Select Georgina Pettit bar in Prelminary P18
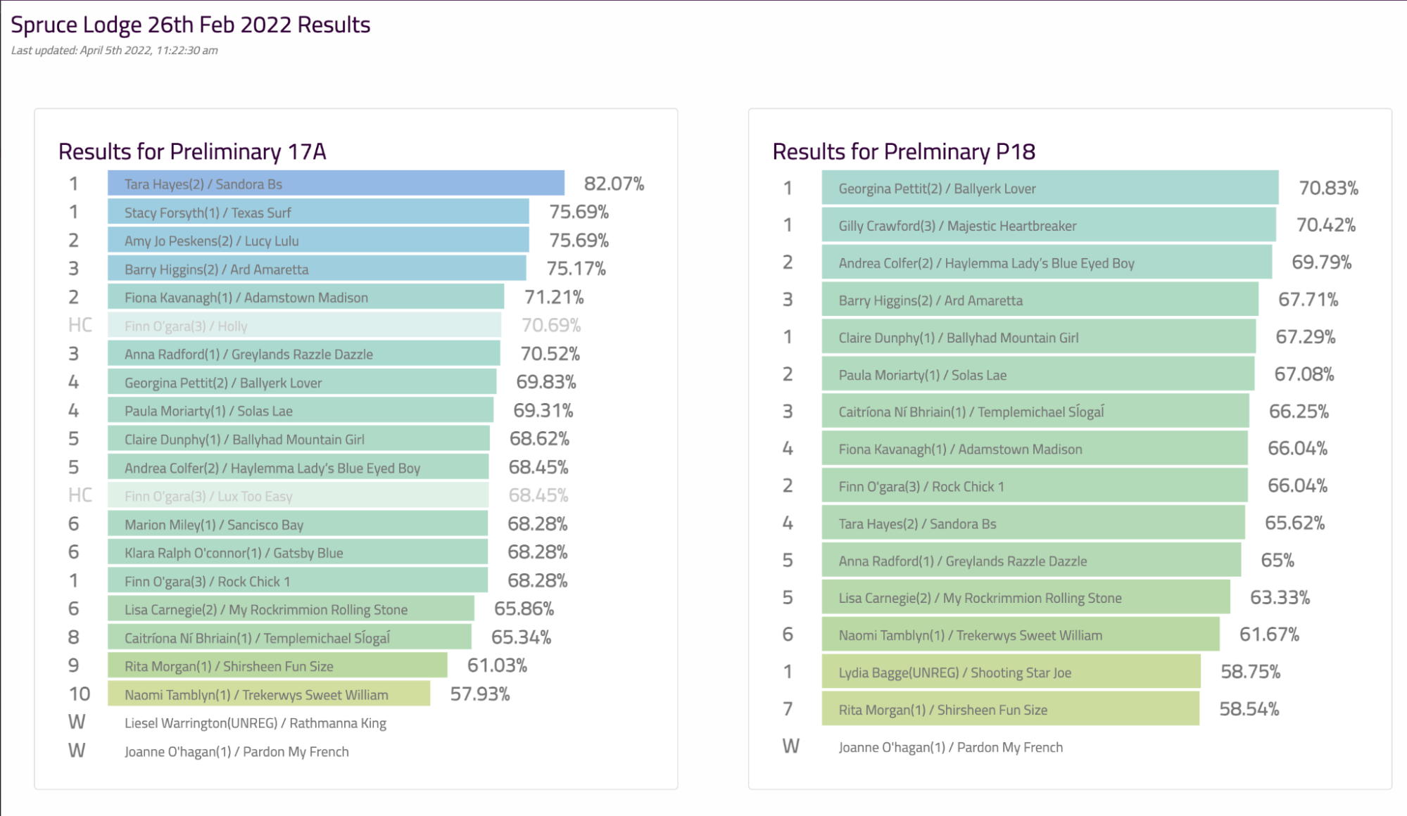The height and width of the screenshot is (816, 1407). [x=1049, y=188]
